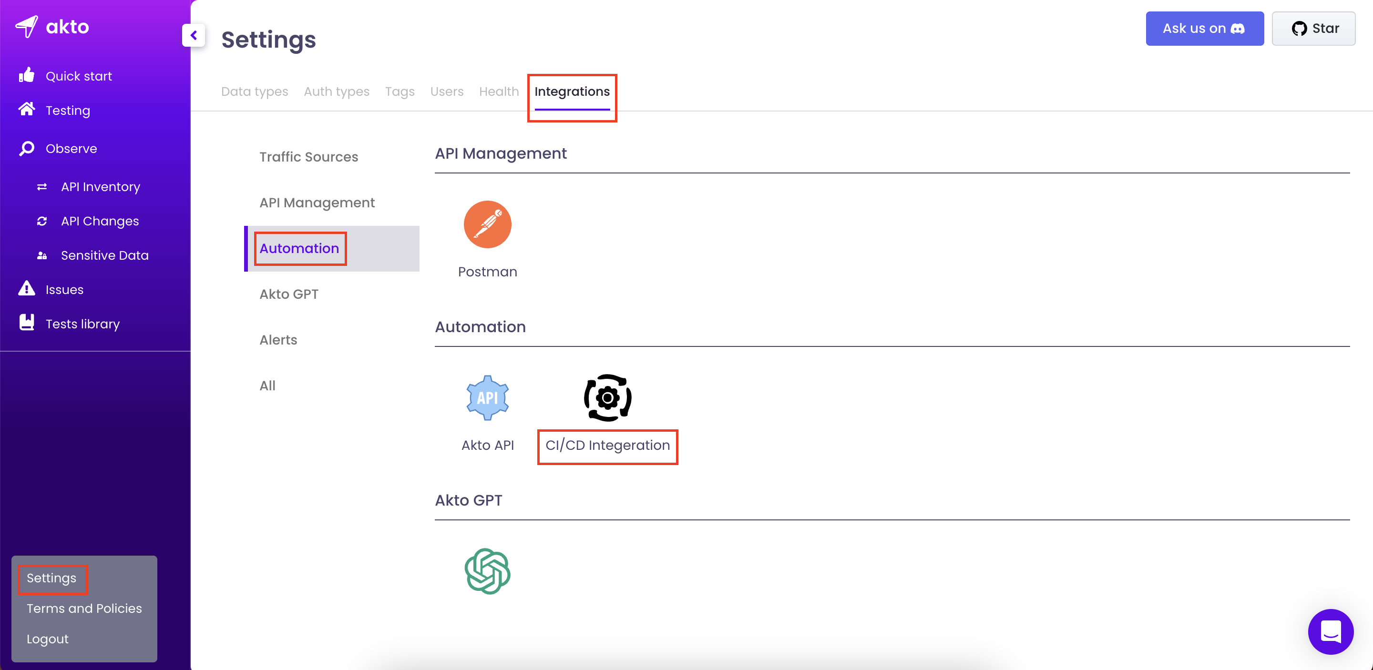The height and width of the screenshot is (670, 1373).
Task: Go to API Inventory in sidebar
Action: (x=100, y=187)
